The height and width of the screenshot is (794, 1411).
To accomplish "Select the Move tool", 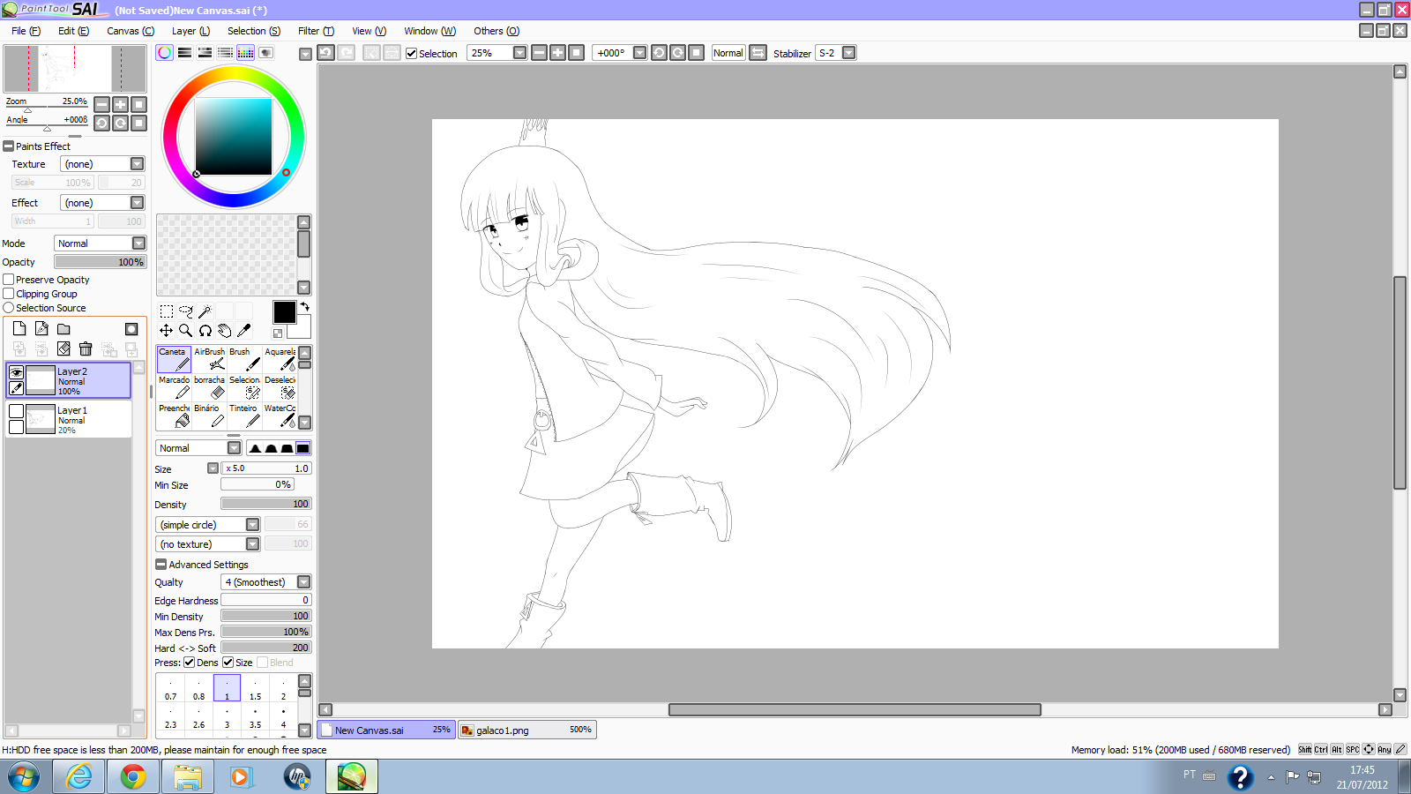I will (x=166, y=331).
